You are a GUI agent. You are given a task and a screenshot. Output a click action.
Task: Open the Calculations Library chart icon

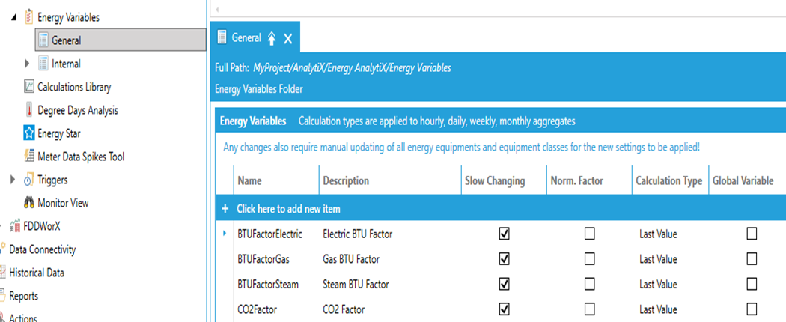[29, 87]
